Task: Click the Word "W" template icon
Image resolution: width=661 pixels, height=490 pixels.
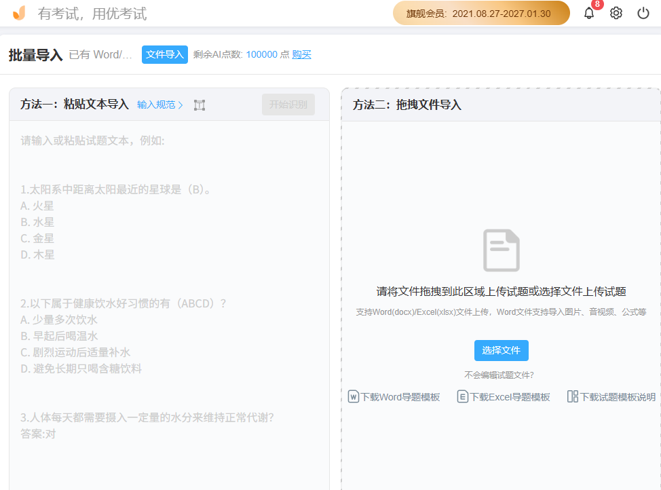Action: click(x=353, y=396)
